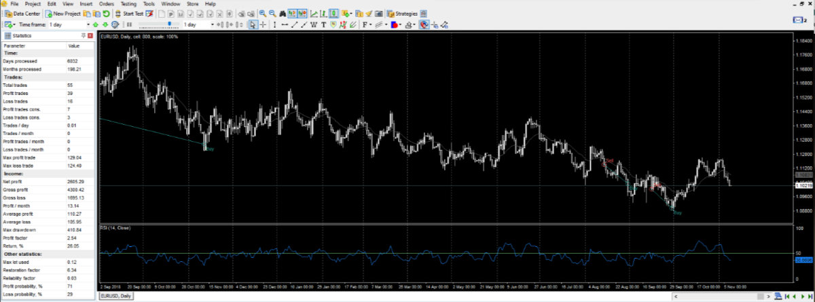Viewport: 815px width, 302px height.
Task: Click the Max drawdown row
Action: [x=48, y=230]
